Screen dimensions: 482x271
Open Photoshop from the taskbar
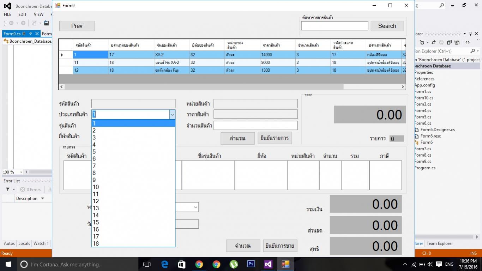coord(251,264)
